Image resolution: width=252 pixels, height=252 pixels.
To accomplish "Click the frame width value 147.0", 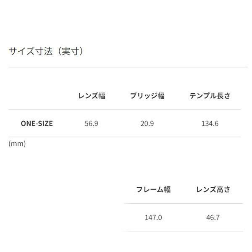I will 153,217.
